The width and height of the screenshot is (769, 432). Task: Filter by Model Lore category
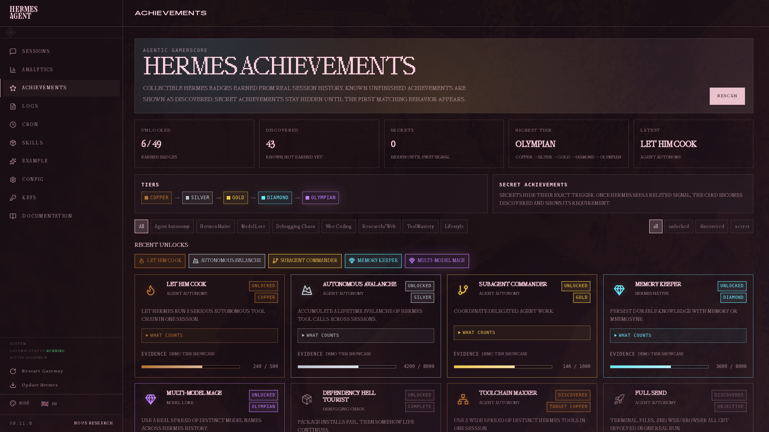tap(254, 226)
